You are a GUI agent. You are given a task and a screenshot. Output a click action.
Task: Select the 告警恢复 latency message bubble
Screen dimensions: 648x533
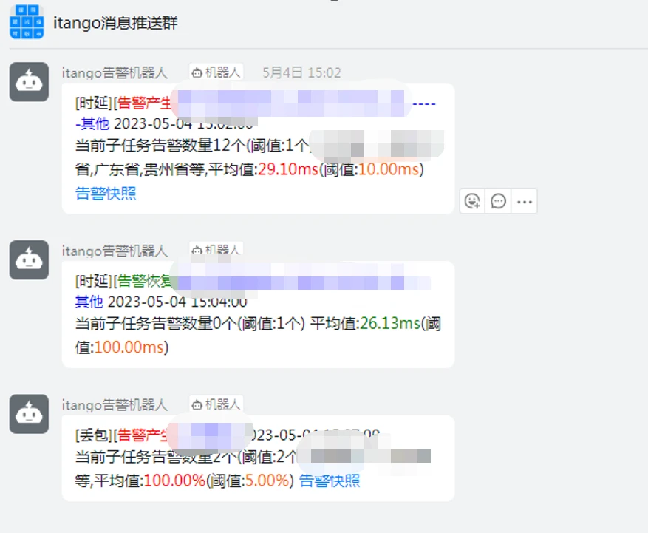259,315
